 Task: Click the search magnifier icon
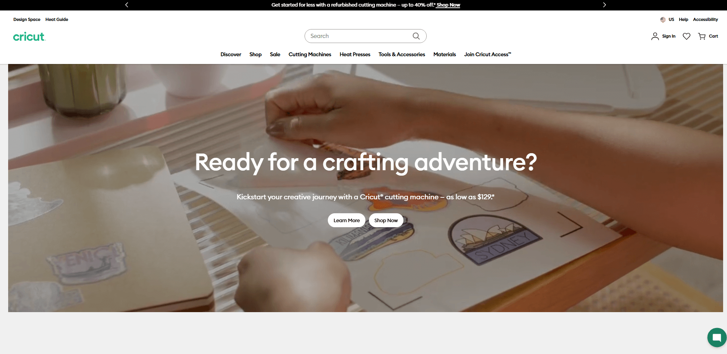pyautogui.click(x=416, y=36)
